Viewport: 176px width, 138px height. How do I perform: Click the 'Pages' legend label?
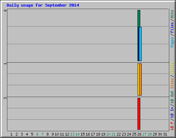tap(172, 42)
